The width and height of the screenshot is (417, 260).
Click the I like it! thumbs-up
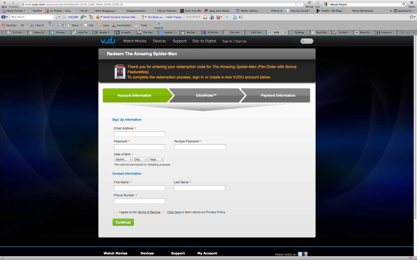point(32,25)
